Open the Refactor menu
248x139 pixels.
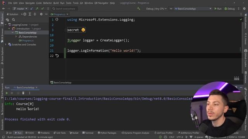click(x=47, y=3)
